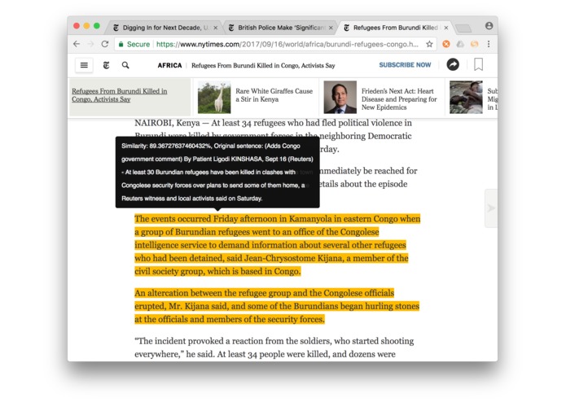Close the British Police tab
Viewport: 566px width, 402px height.
pos(331,28)
